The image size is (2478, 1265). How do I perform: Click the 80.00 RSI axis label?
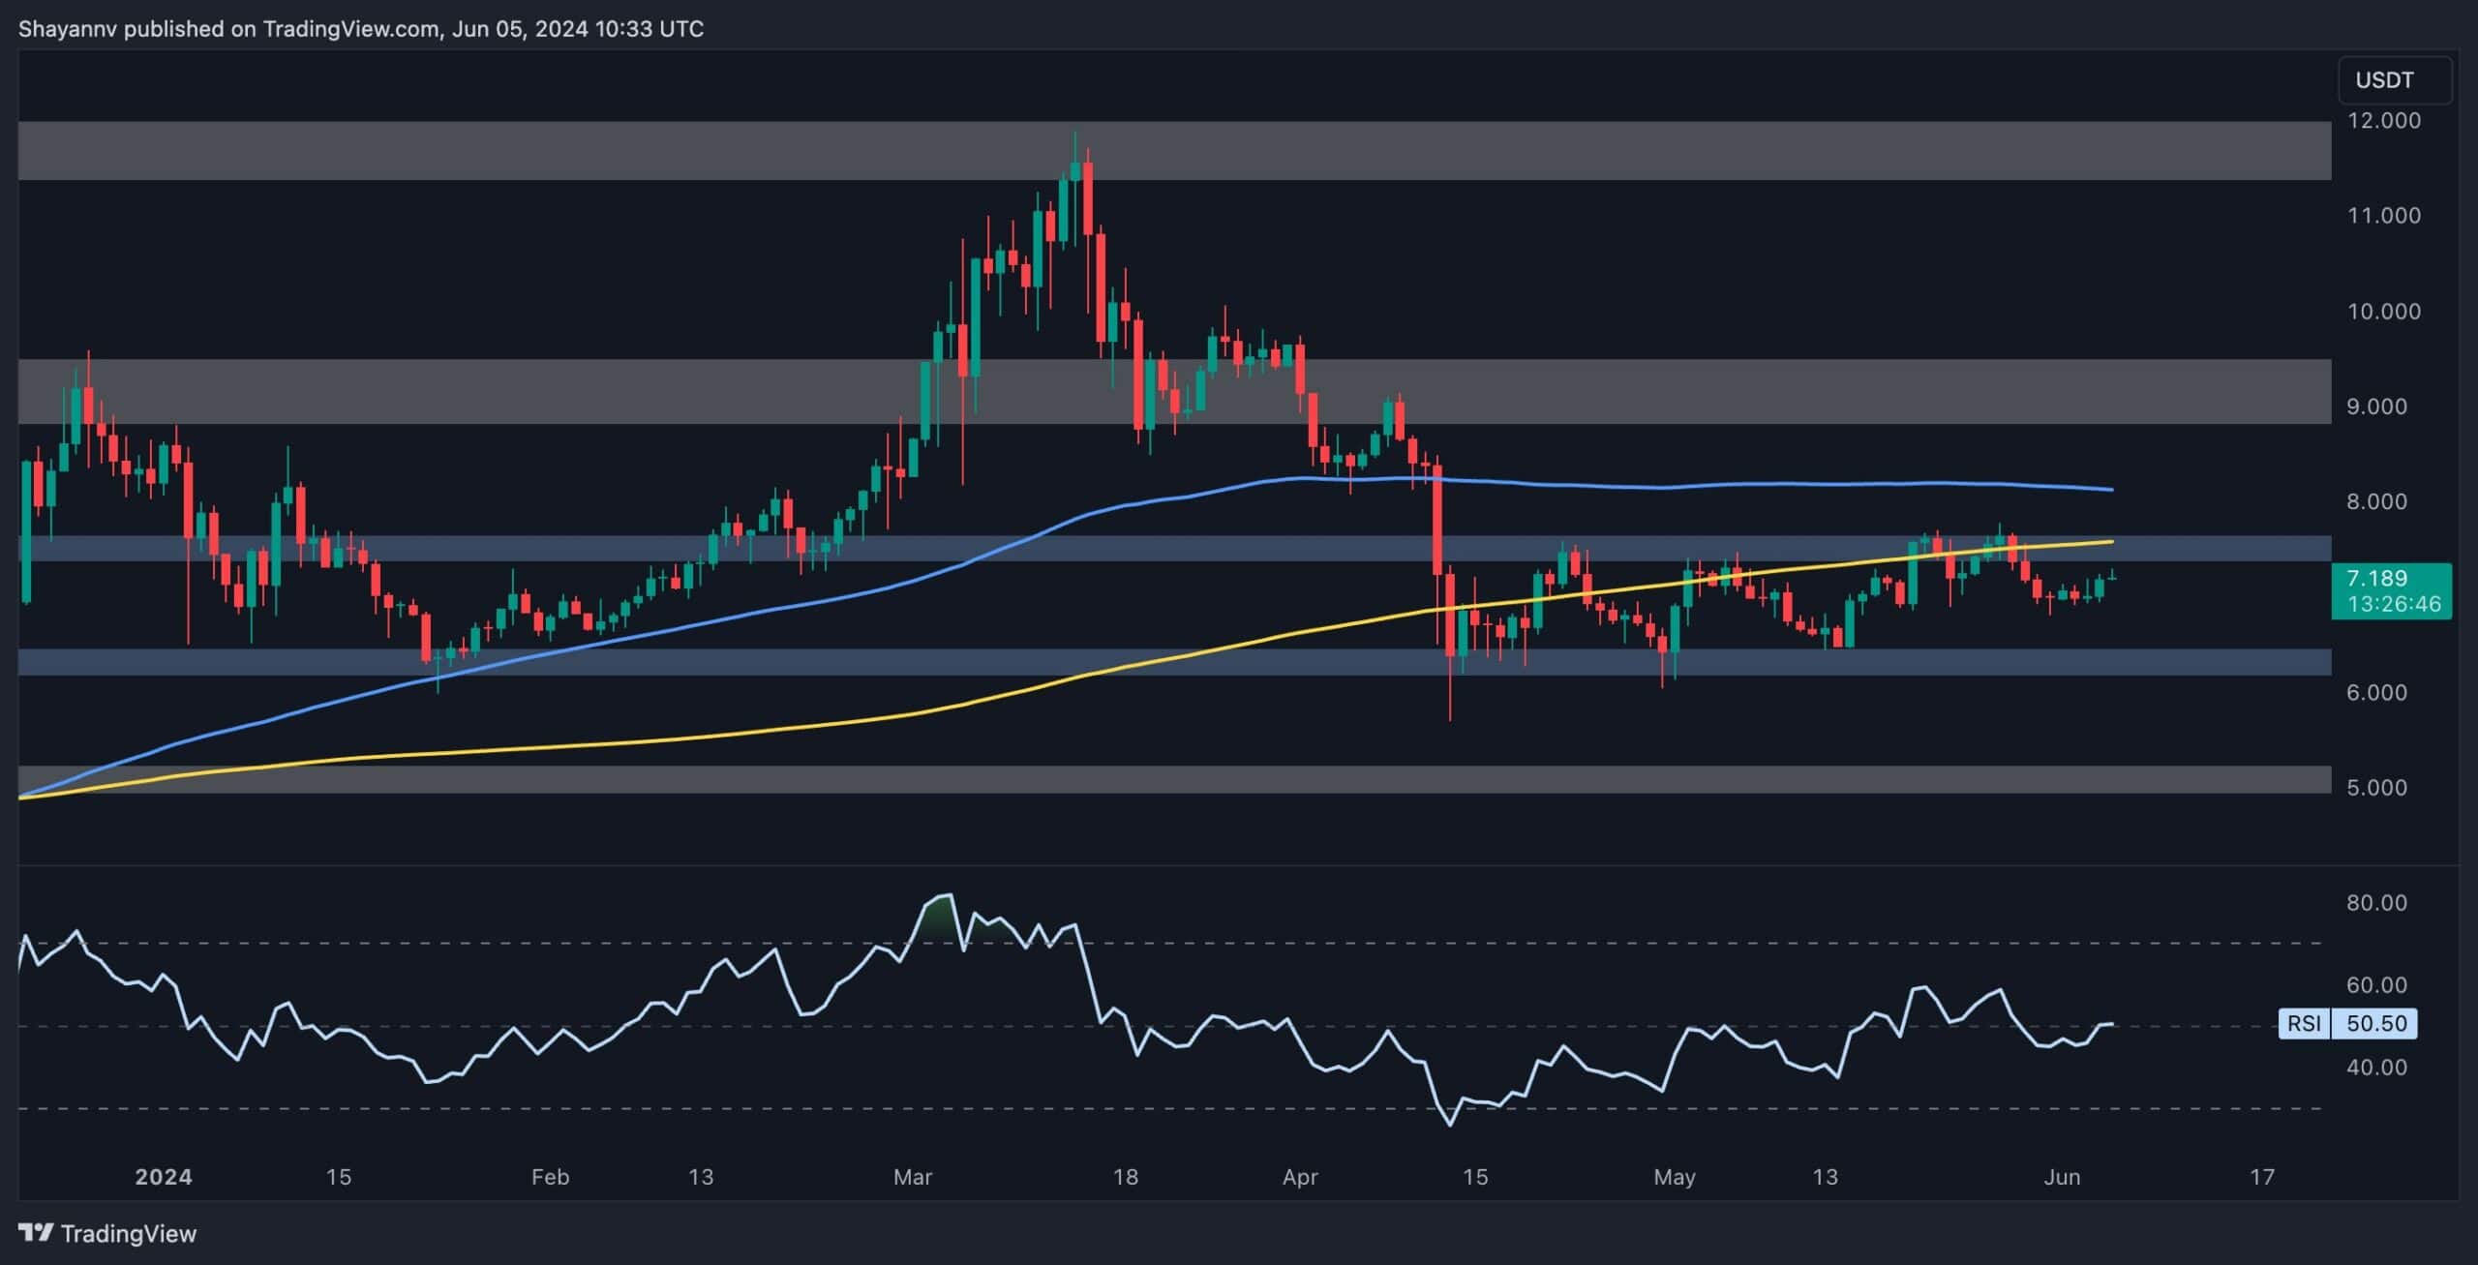pos(2376,902)
